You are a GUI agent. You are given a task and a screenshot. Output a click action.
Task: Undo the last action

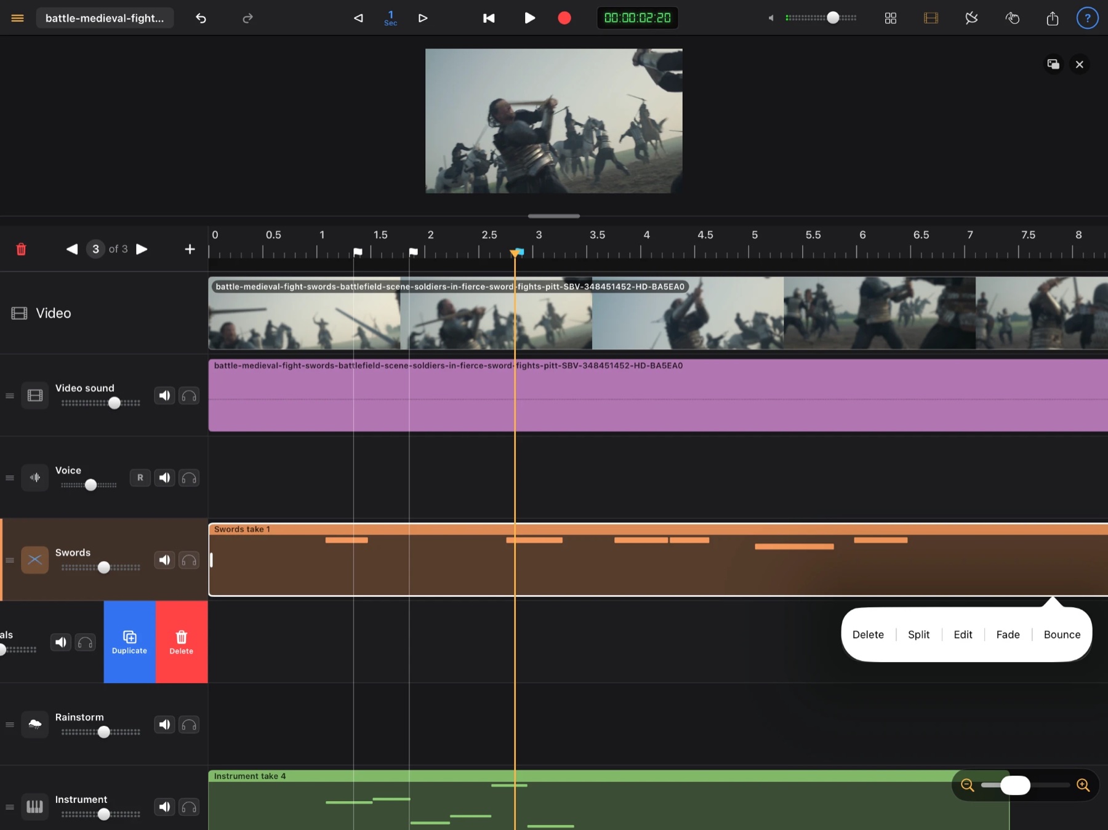tap(201, 18)
